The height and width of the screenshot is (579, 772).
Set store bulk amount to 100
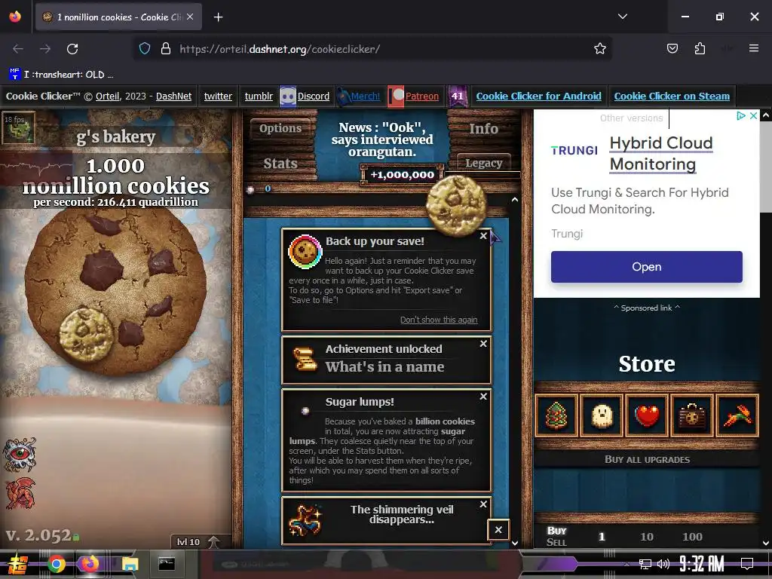[x=692, y=537]
